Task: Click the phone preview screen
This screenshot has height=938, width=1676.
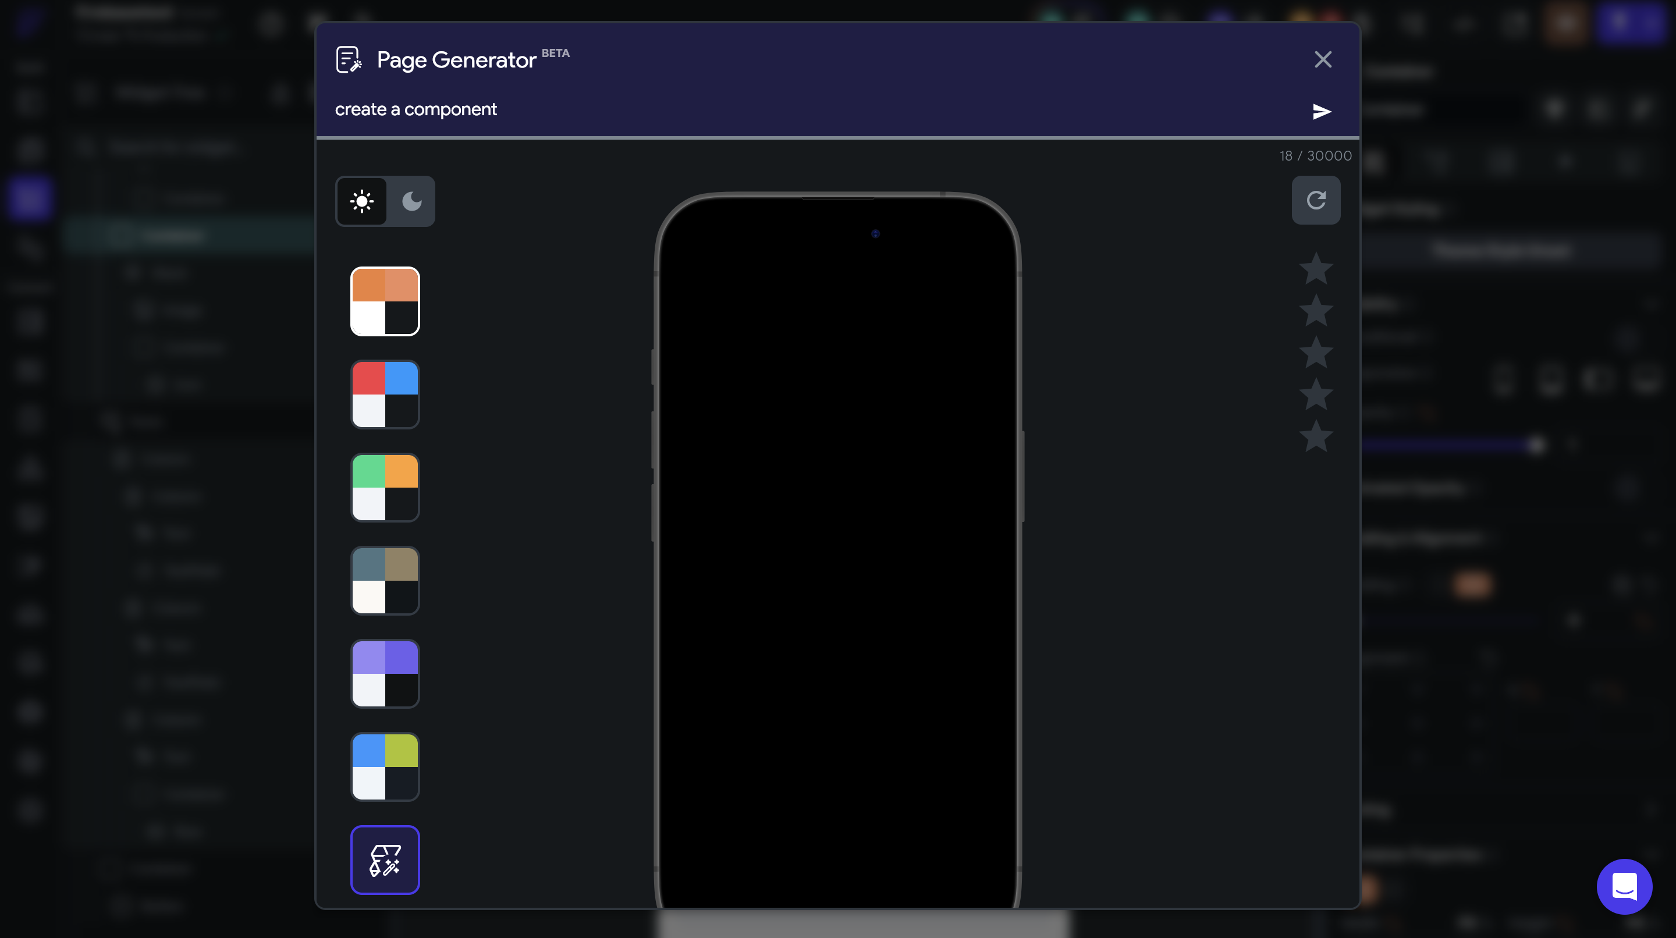Action: pos(837,553)
